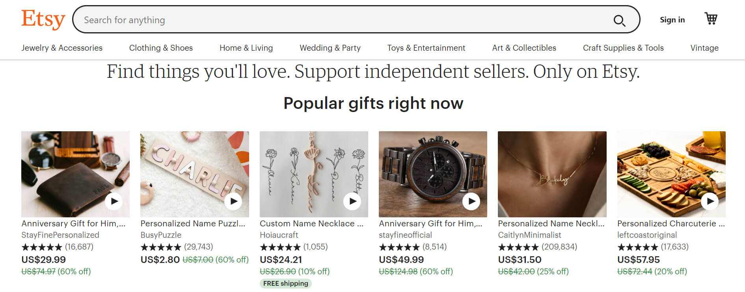Click the magnifying glass search icon

619,20
